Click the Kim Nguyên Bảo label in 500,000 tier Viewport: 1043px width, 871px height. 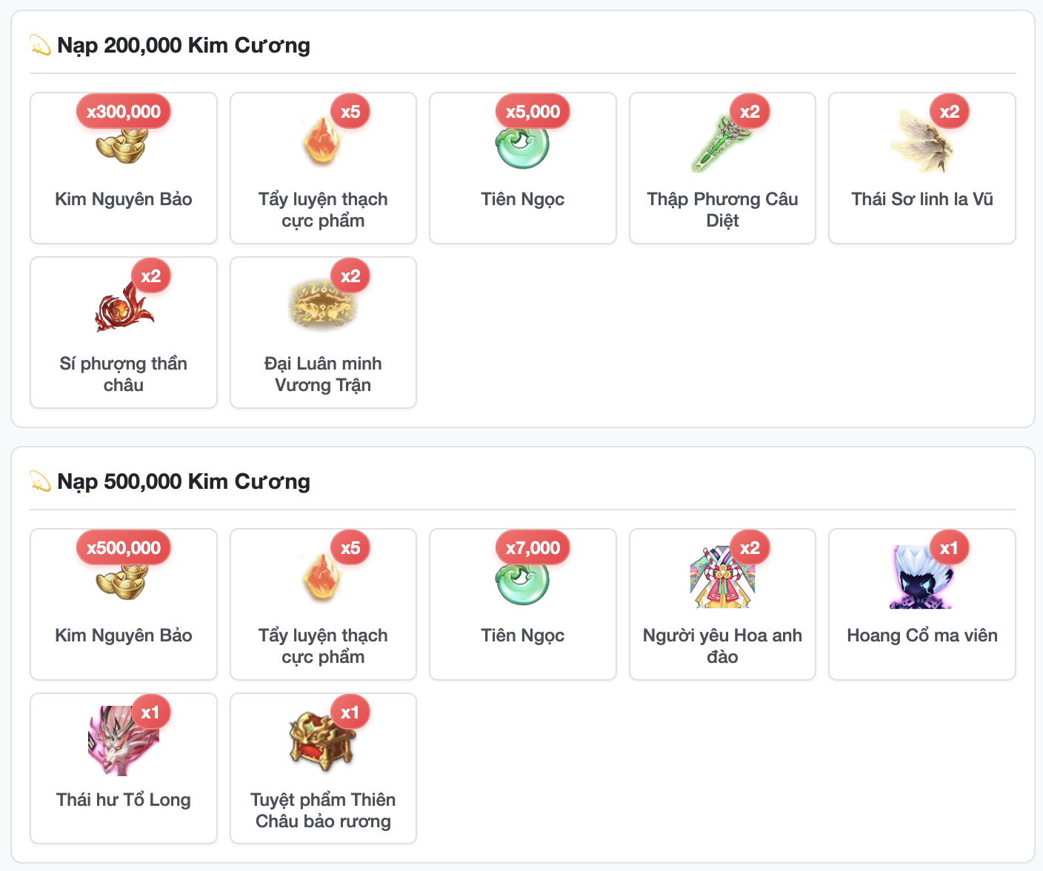[x=124, y=635]
